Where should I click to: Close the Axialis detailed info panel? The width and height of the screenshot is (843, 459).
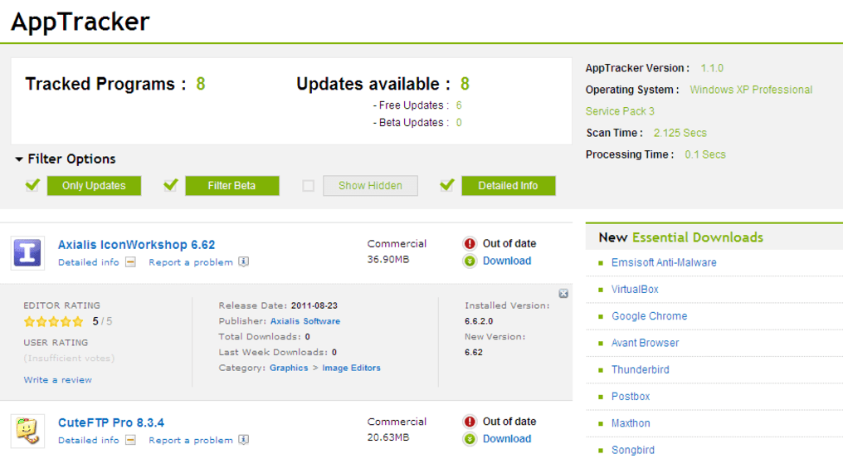(563, 293)
